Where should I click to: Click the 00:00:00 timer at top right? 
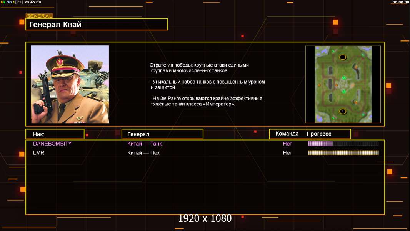tap(401, 2)
